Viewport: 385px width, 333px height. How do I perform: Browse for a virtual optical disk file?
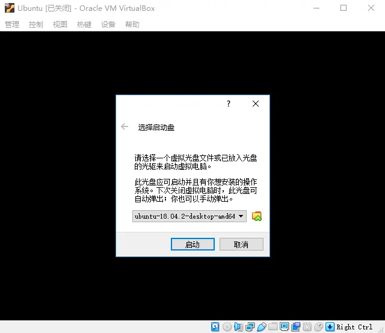point(257,216)
